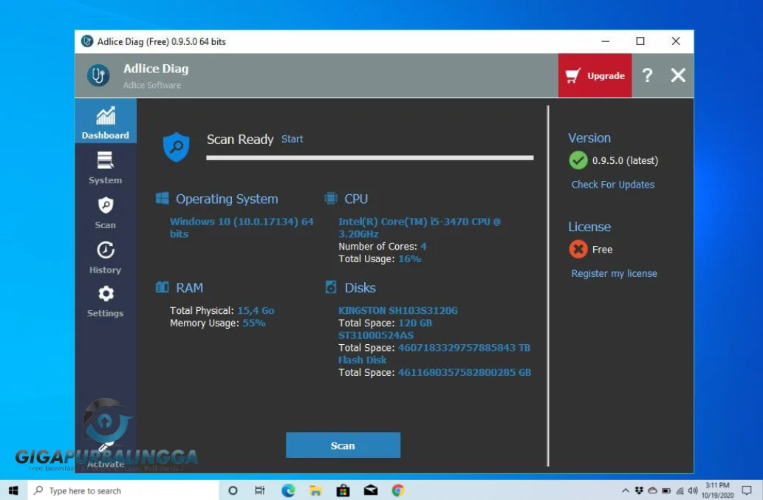Click the Intel Core i5-3470 CPU text
Image resolution: width=763 pixels, height=500 pixels.
[x=420, y=227]
